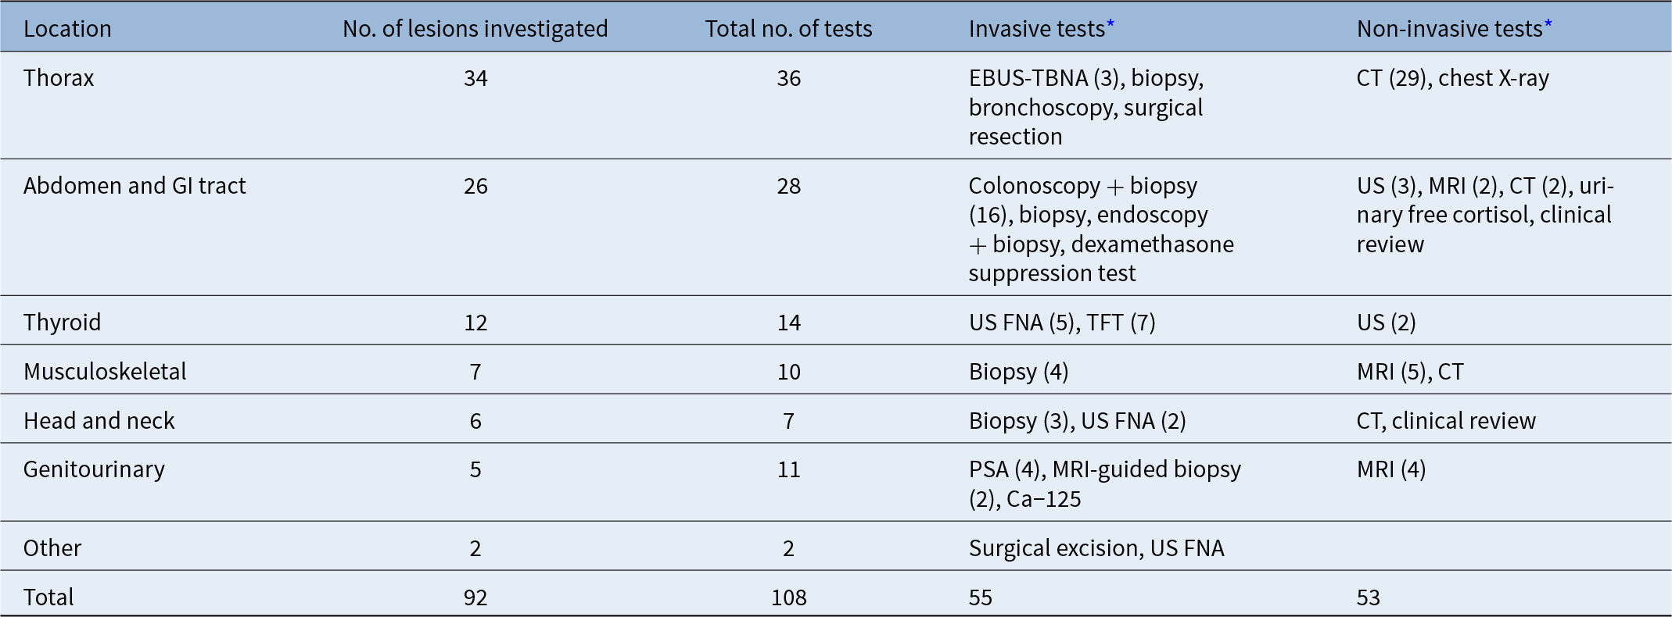This screenshot has height=617, width=1672.
Task: Click the Musculoskeletal row label
Action: 105,372
